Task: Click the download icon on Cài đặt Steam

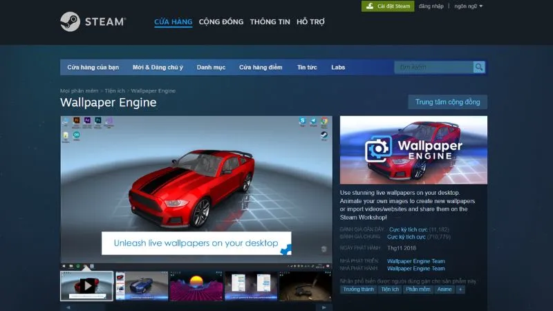Action: pyautogui.click(x=371, y=6)
